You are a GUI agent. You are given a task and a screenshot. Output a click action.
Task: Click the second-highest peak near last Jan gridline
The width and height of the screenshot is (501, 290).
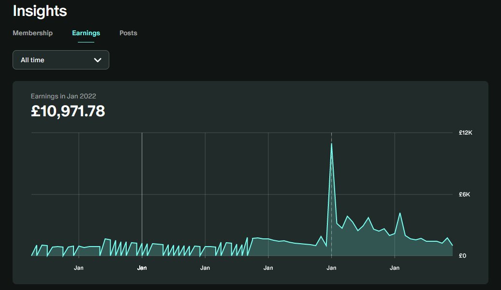pos(400,213)
